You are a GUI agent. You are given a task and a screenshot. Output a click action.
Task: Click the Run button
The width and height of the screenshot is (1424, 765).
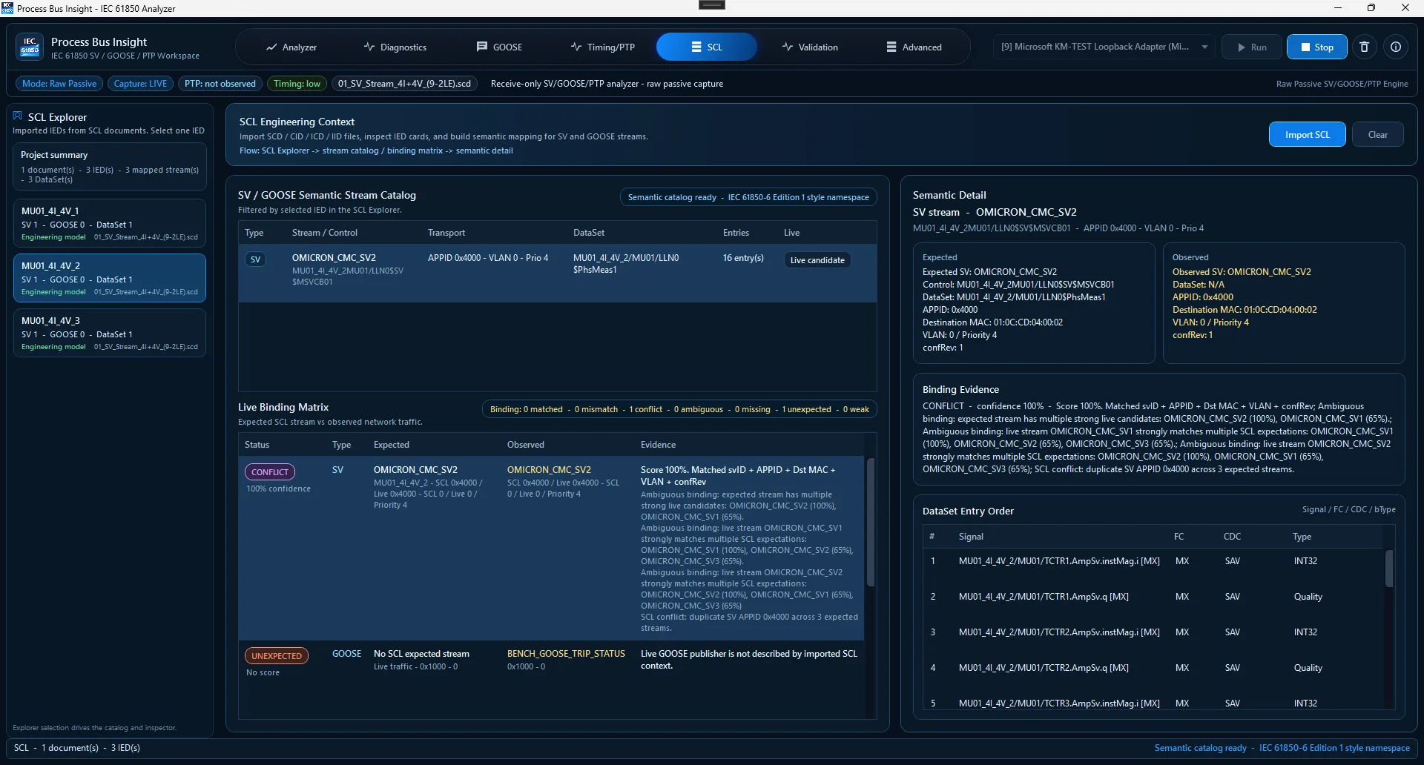point(1252,47)
